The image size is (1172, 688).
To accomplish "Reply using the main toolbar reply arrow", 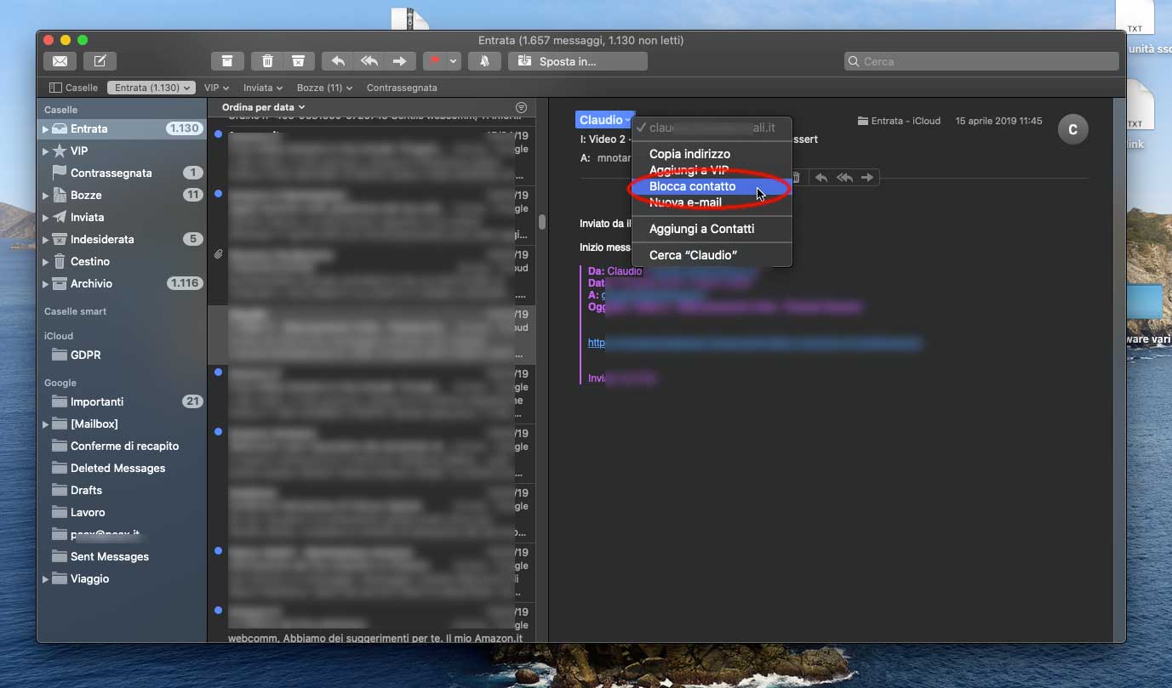I will (338, 61).
